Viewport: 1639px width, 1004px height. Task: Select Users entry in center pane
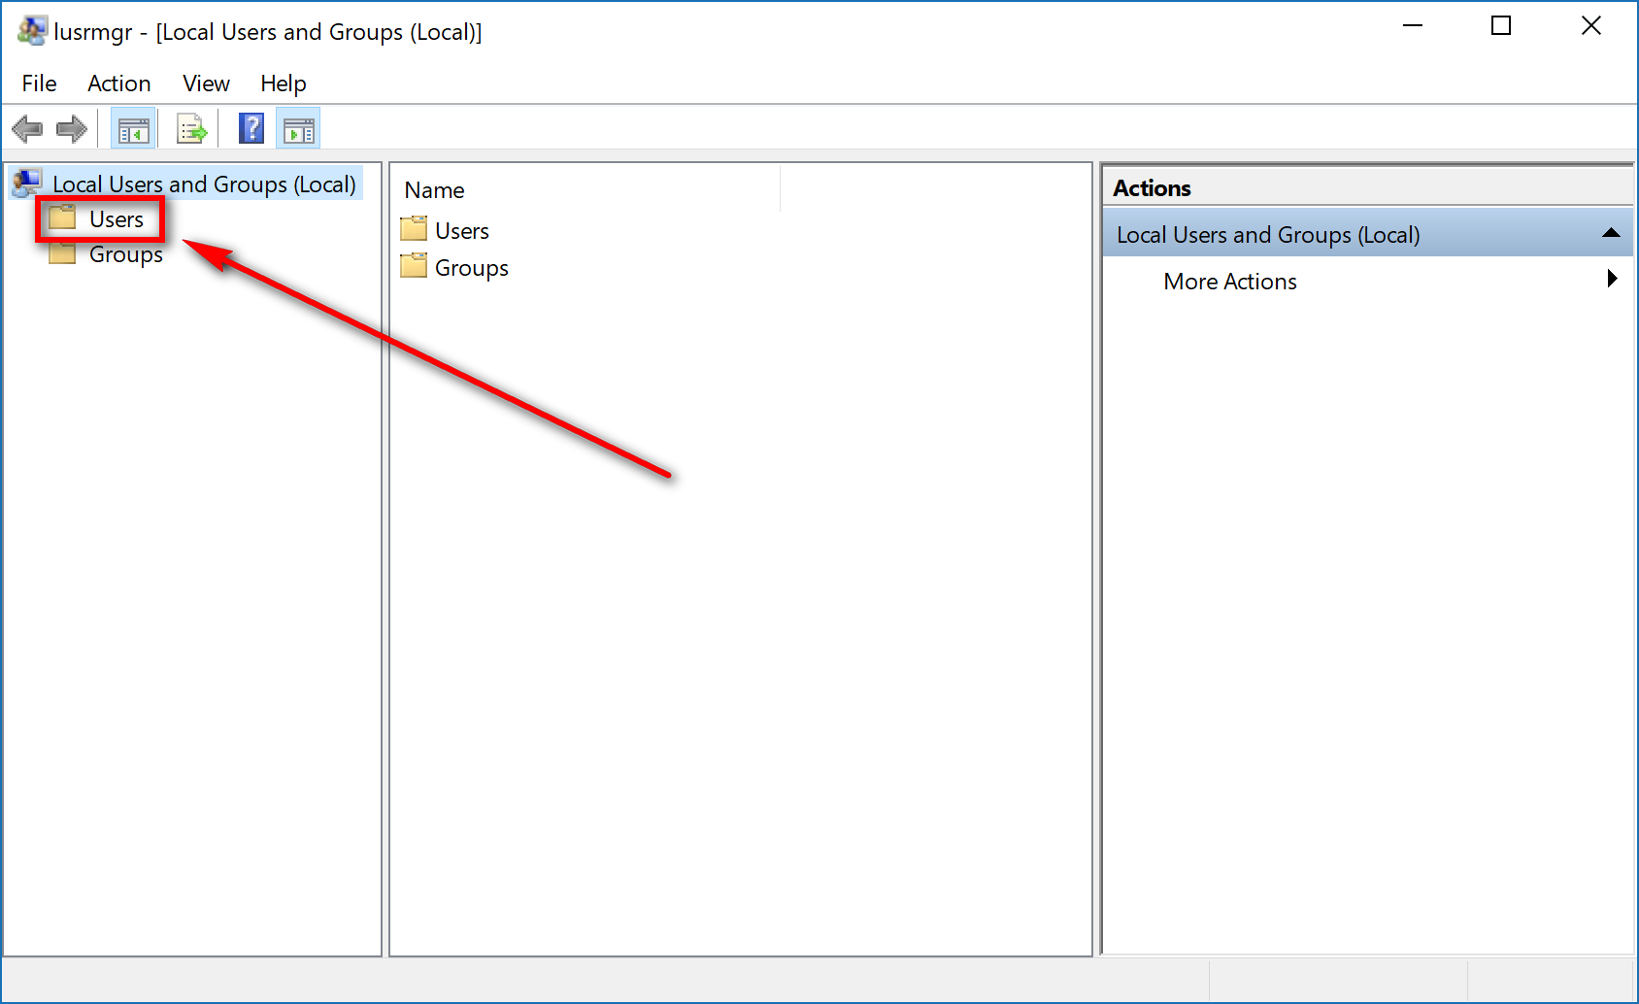(461, 231)
